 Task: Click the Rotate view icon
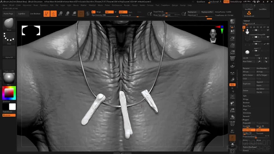pyautogui.click(x=232, y=117)
